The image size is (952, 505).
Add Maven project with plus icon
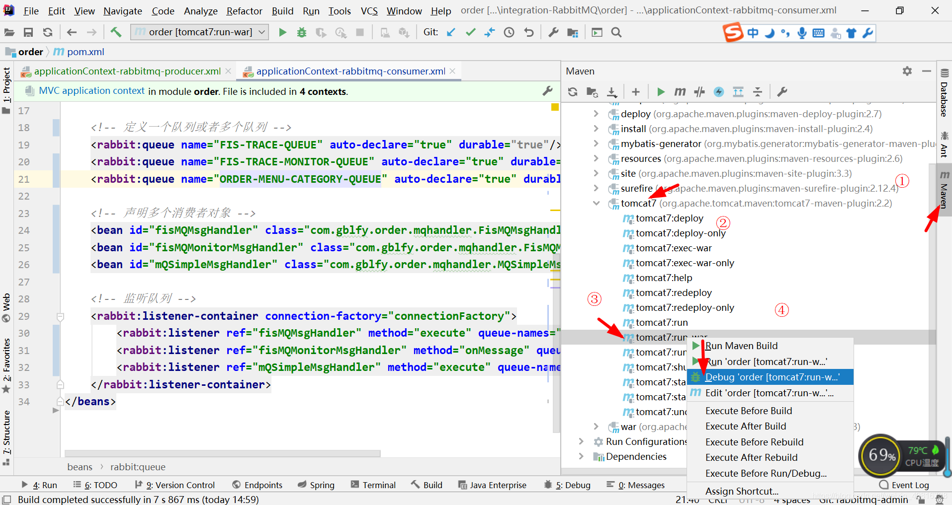tap(635, 92)
